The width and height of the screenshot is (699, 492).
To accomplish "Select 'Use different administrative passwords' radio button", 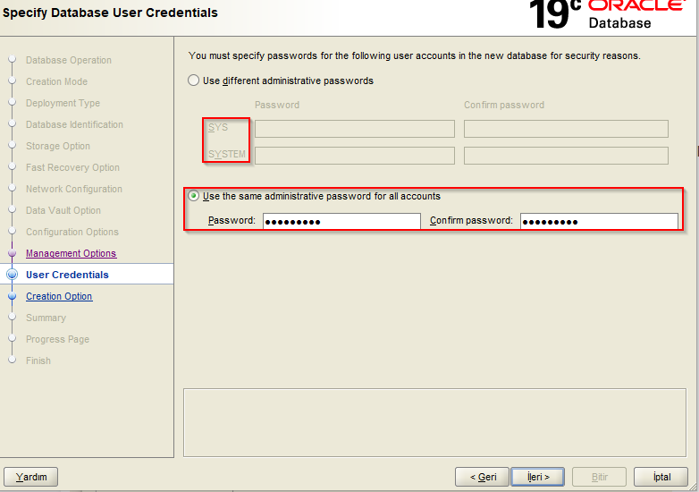I will tap(193, 81).
